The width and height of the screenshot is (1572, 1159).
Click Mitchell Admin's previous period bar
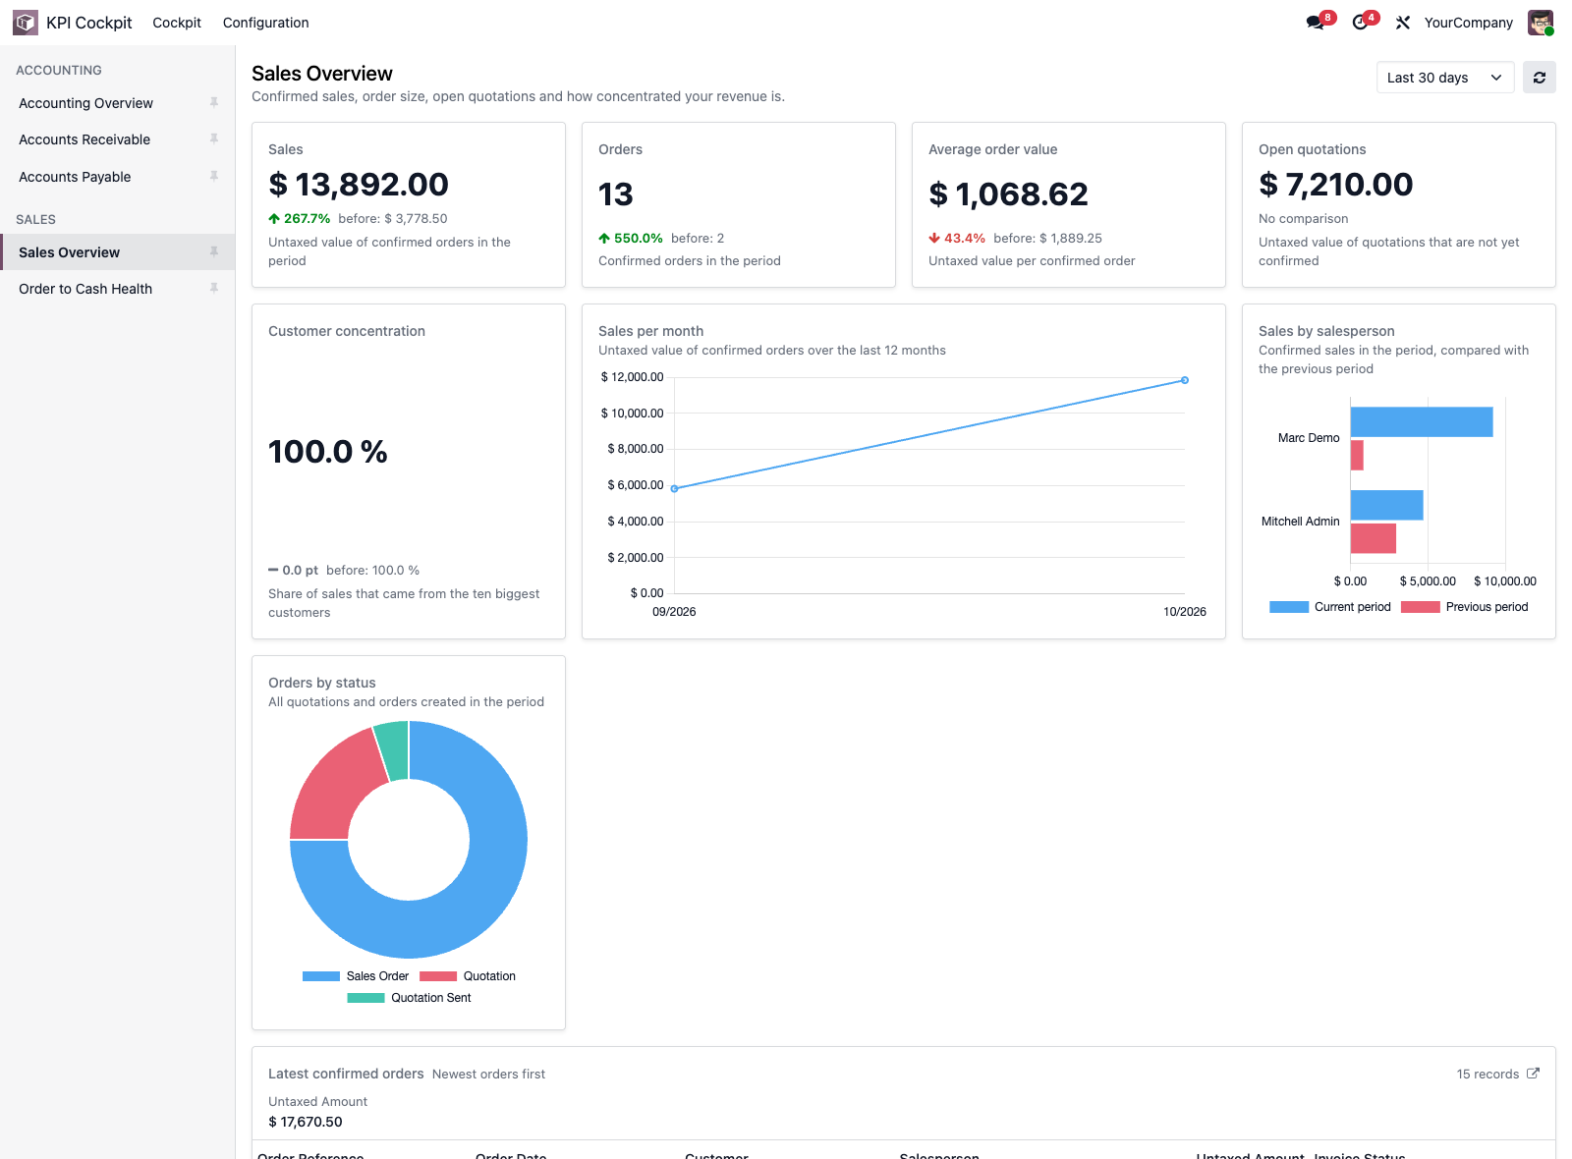(x=1374, y=538)
